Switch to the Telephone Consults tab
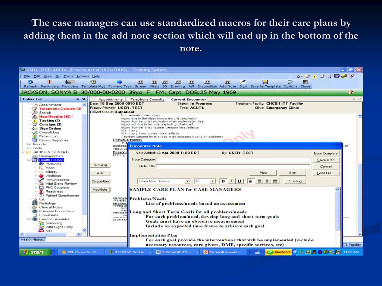382x286 pixels. (x=147, y=99)
